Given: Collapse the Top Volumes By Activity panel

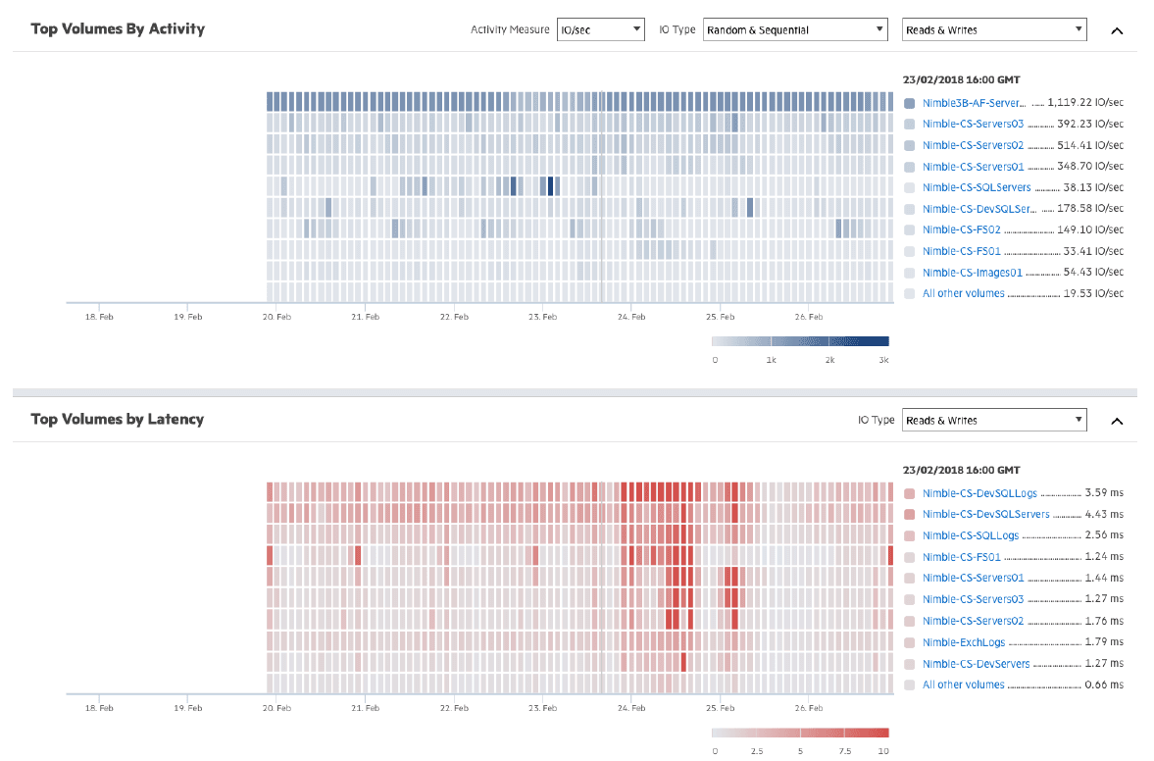Looking at the screenshot, I should pos(1117,31).
